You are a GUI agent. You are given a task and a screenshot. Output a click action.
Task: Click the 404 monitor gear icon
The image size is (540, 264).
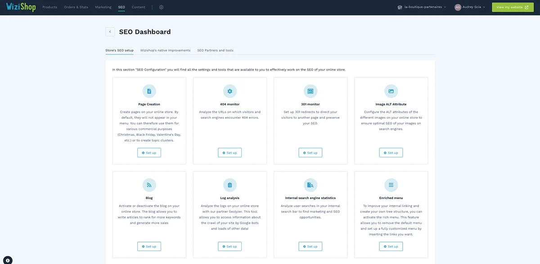(229, 91)
